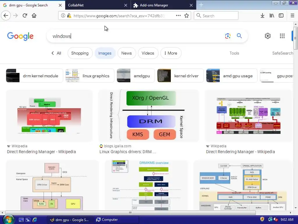Click the horizontal scrollbar thumb

coord(130,213)
